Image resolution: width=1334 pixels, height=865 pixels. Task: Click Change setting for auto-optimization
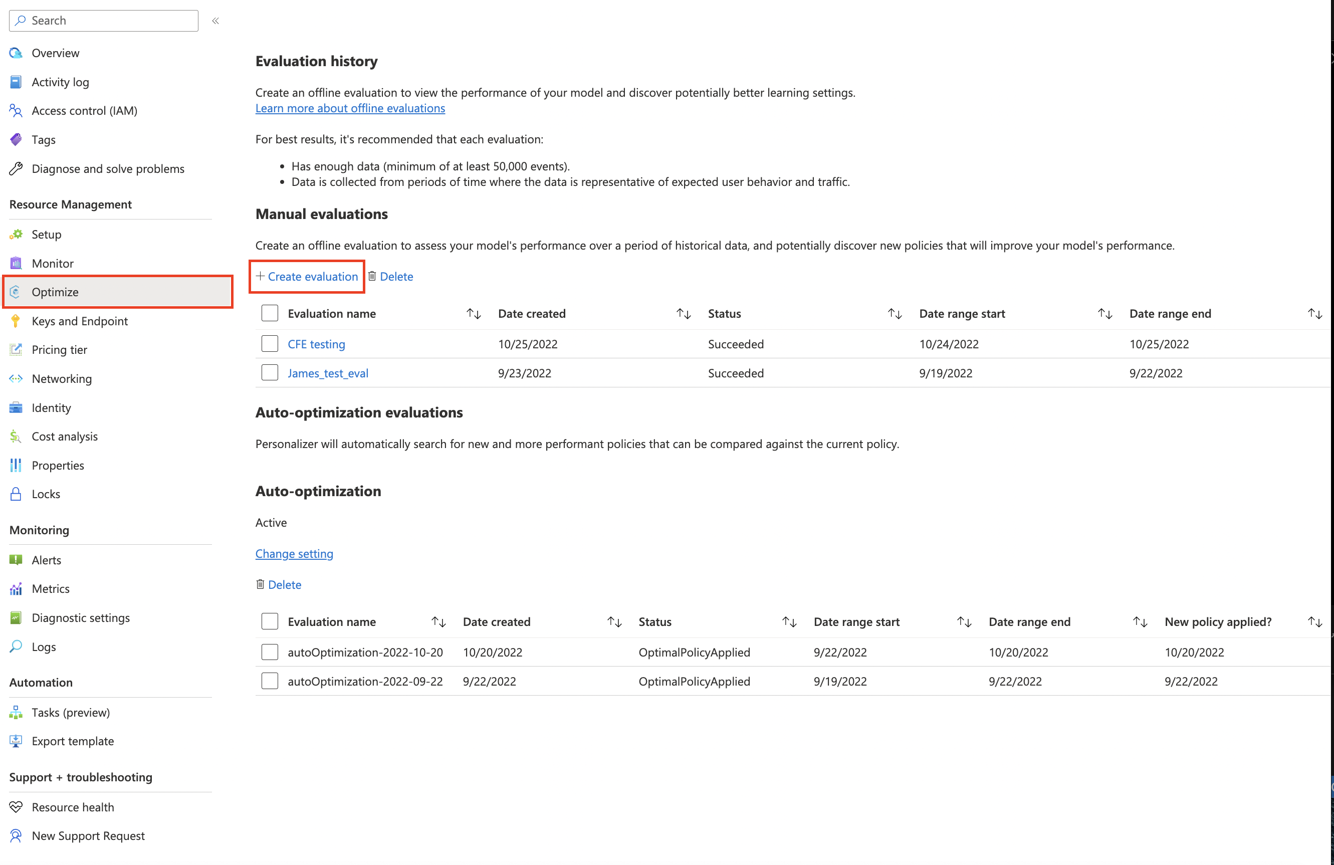(295, 553)
